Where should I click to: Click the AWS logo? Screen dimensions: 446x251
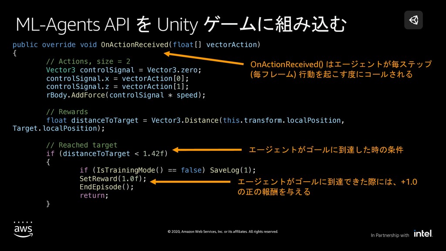[23, 229]
